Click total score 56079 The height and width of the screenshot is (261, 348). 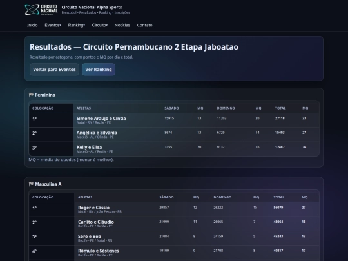pos(278,208)
